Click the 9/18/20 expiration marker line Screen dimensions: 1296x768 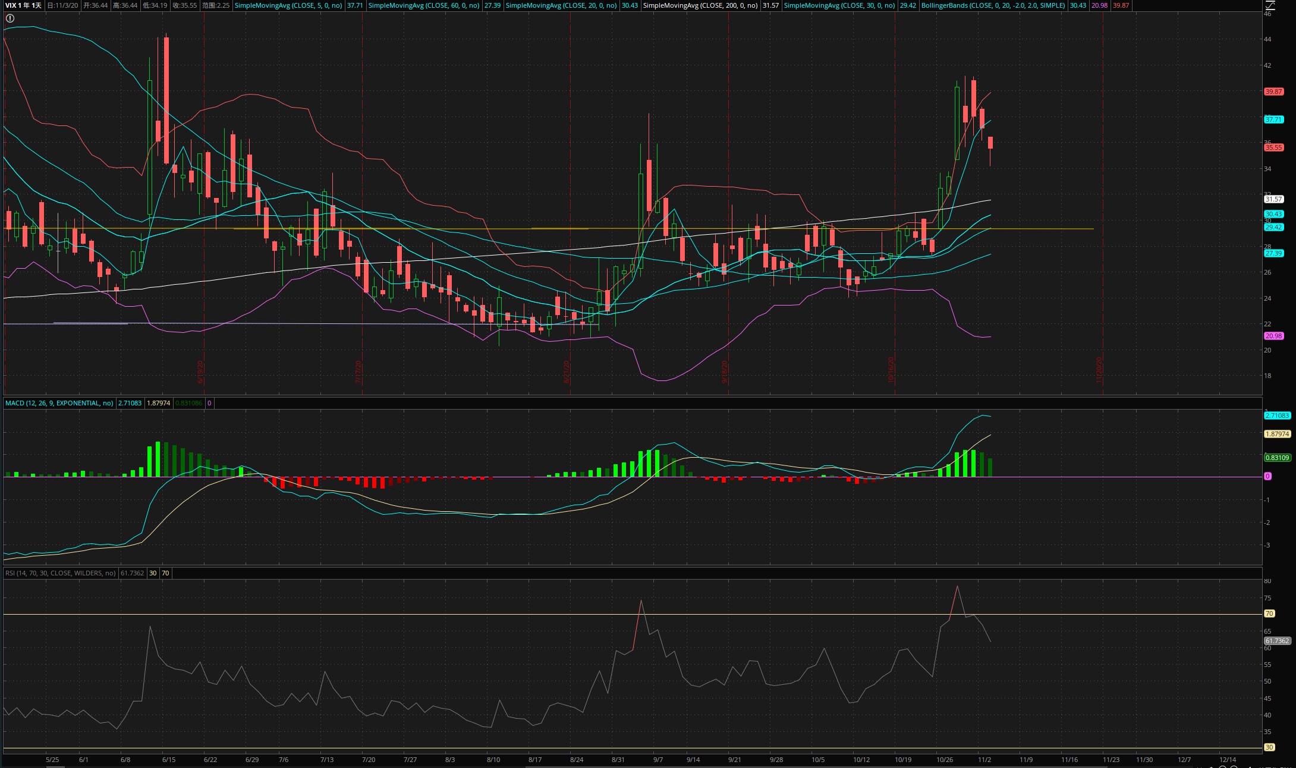728,202
